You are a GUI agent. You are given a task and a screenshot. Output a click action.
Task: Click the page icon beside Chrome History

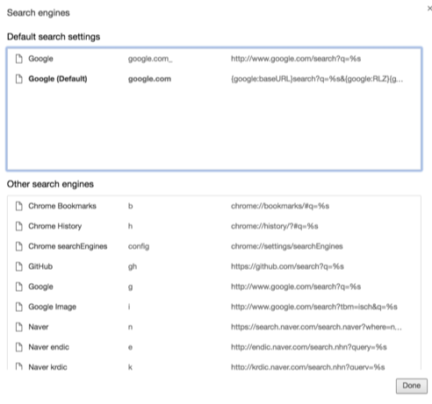tap(19, 226)
